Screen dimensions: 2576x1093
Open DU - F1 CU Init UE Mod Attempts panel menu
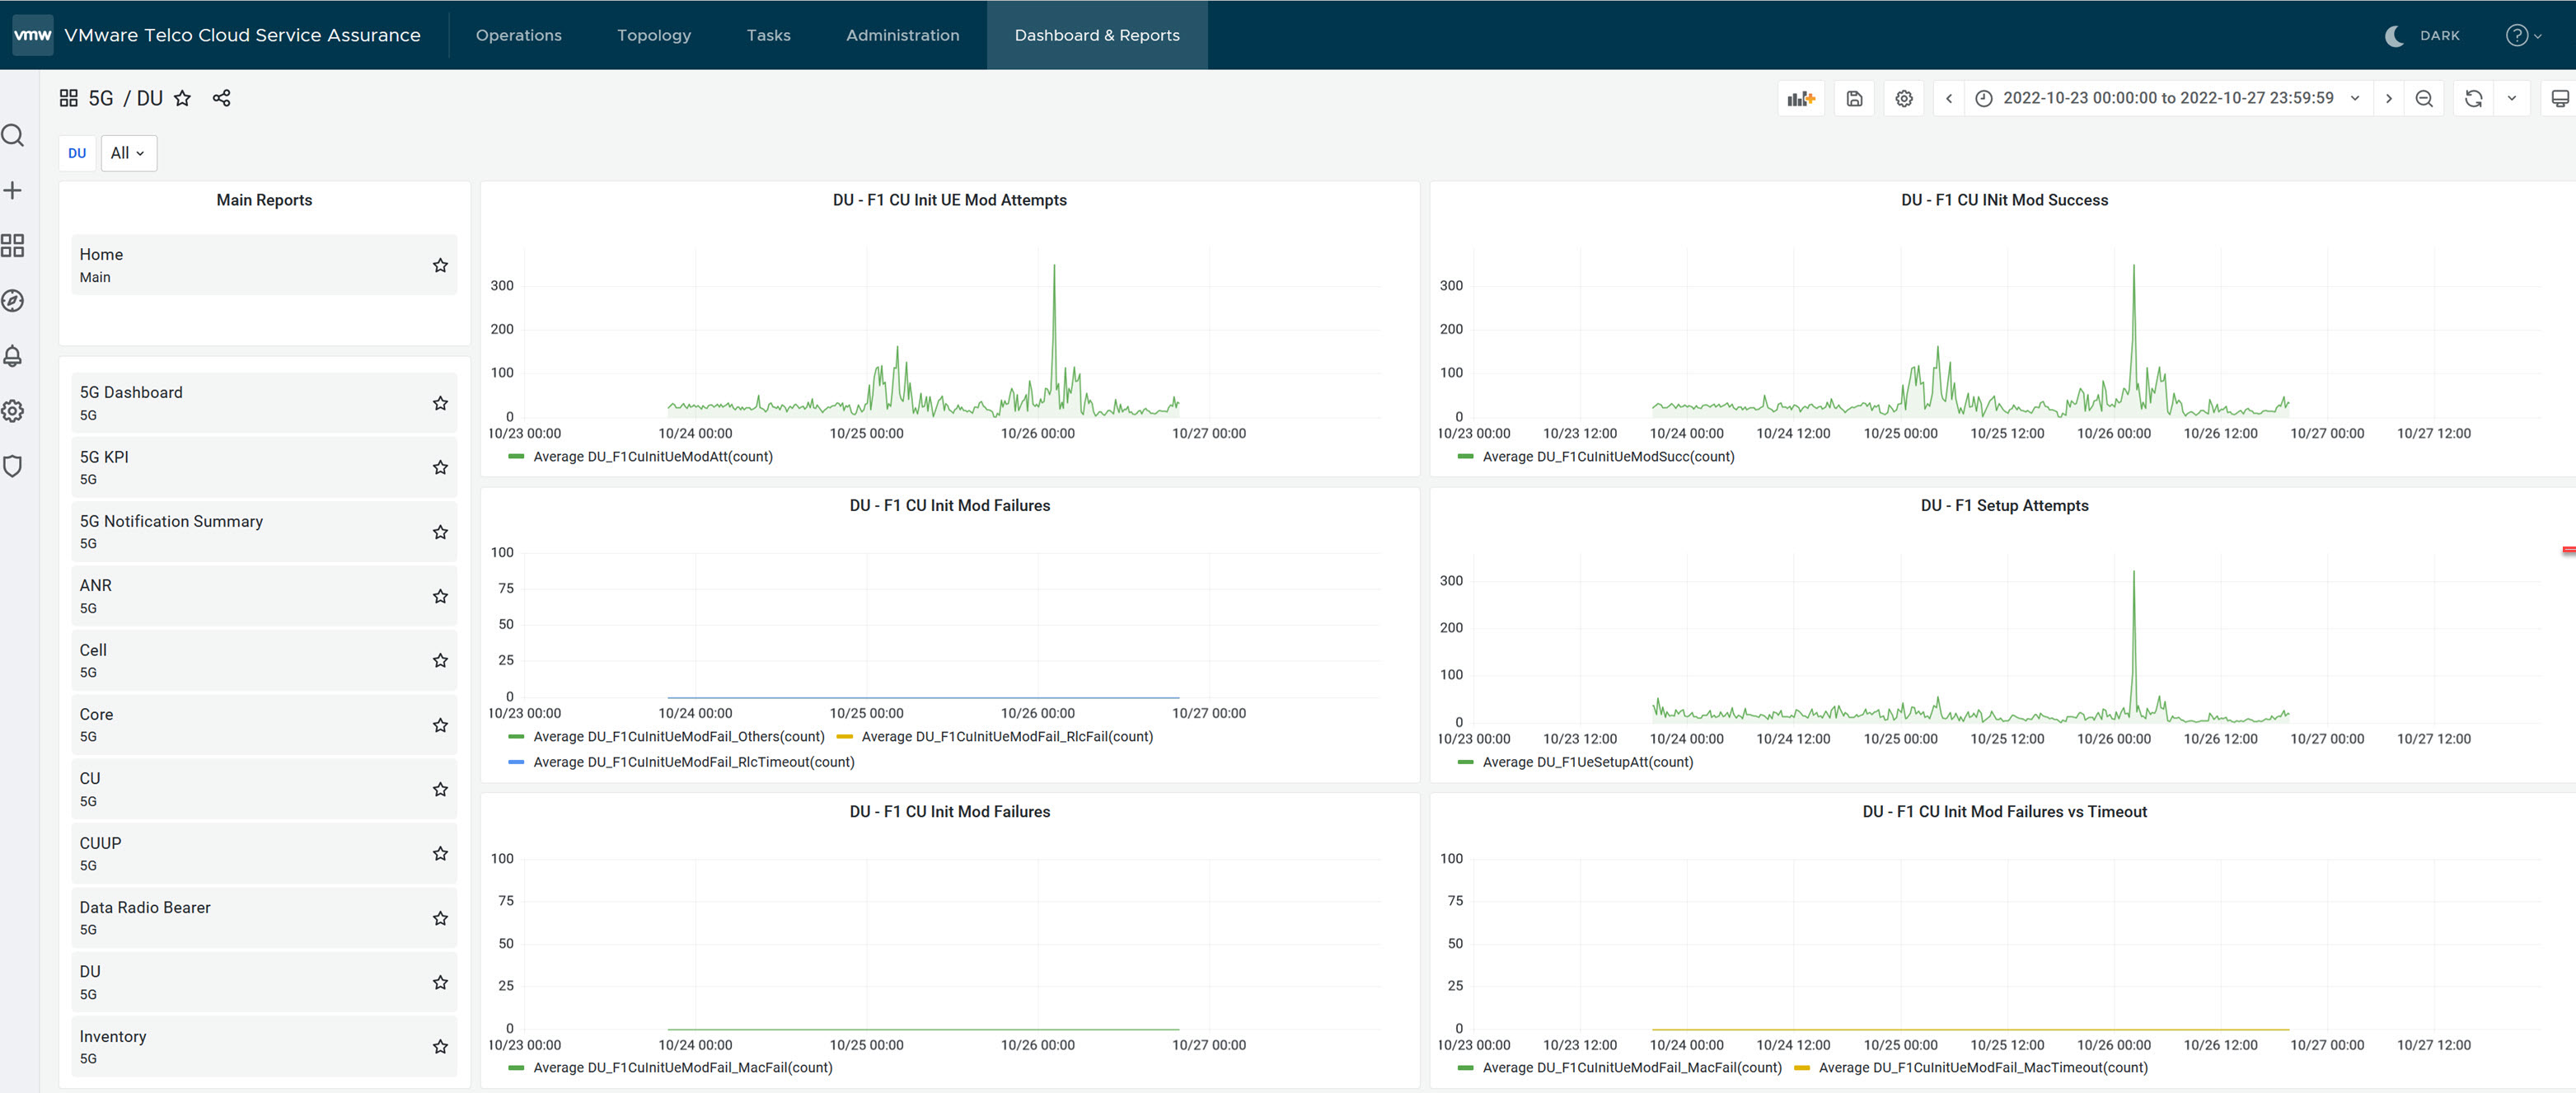click(949, 200)
